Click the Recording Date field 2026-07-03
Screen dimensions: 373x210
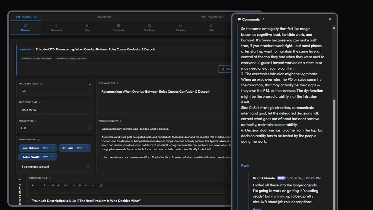click(x=55, y=110)
